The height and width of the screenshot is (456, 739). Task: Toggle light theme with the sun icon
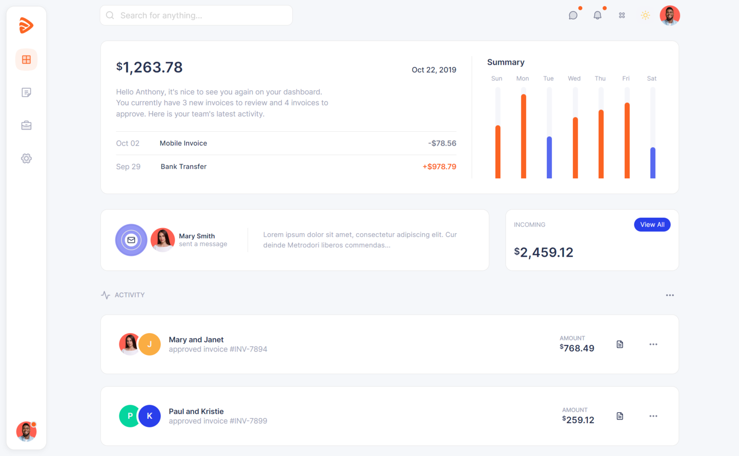[645, 15]
